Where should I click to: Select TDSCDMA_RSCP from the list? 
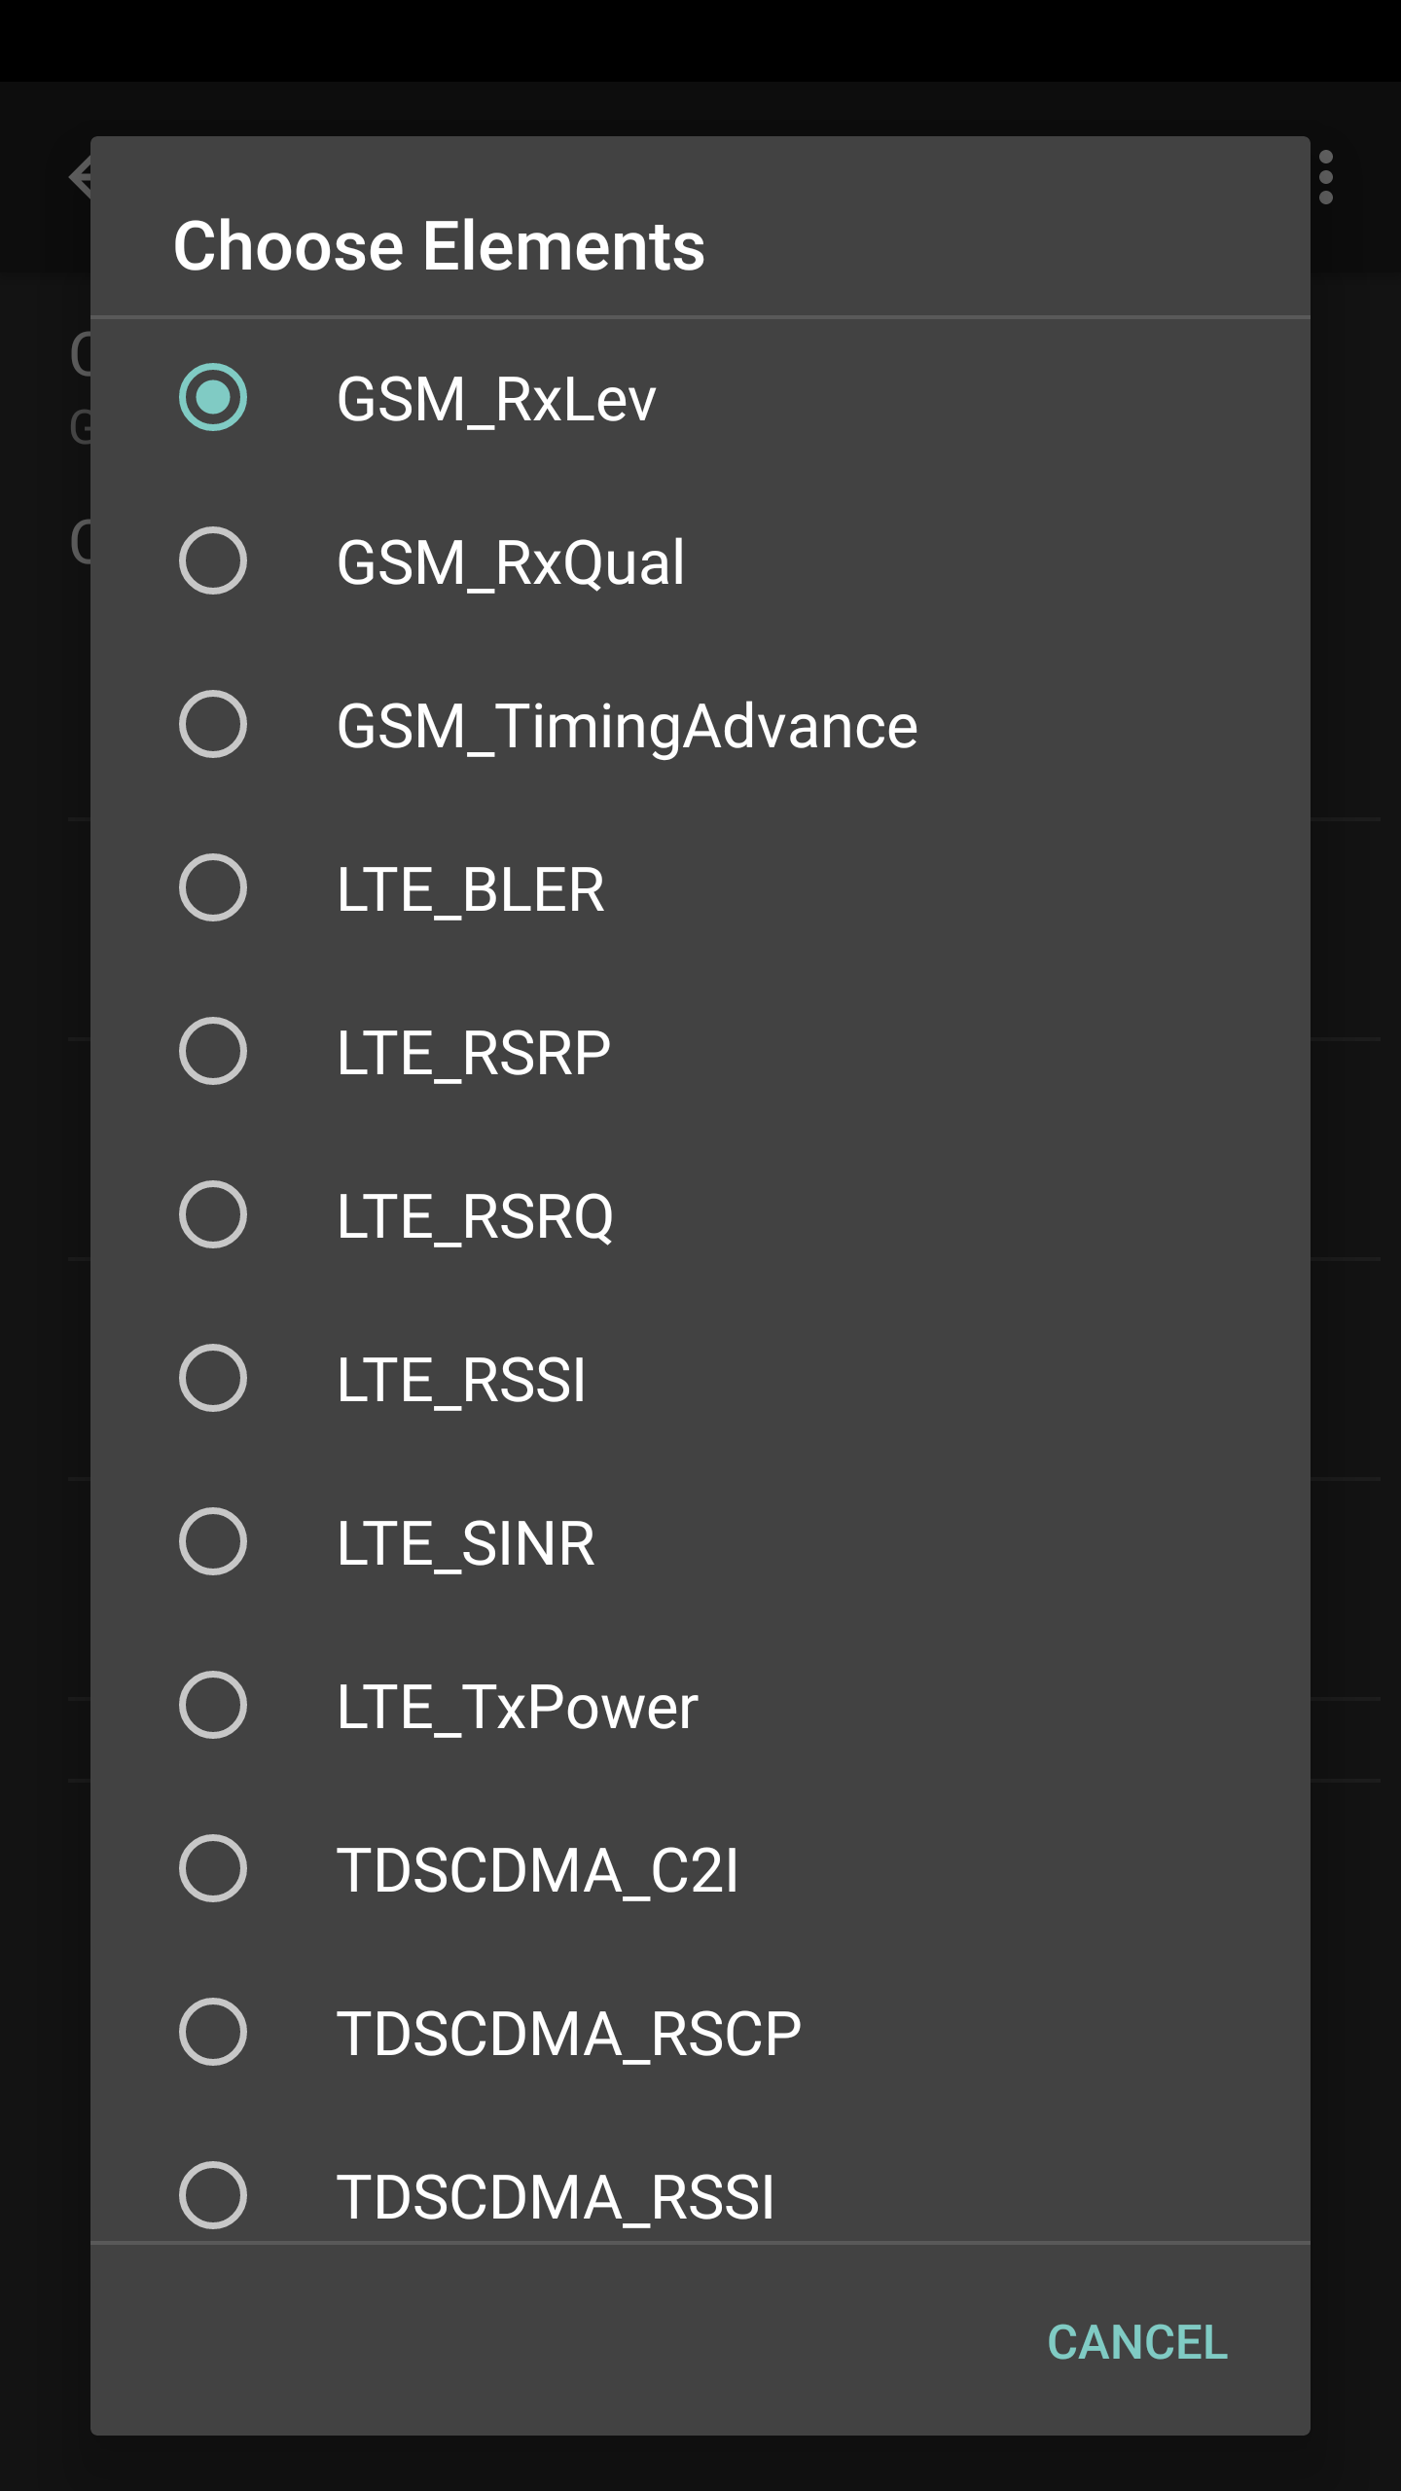[x=700, y=2033]
